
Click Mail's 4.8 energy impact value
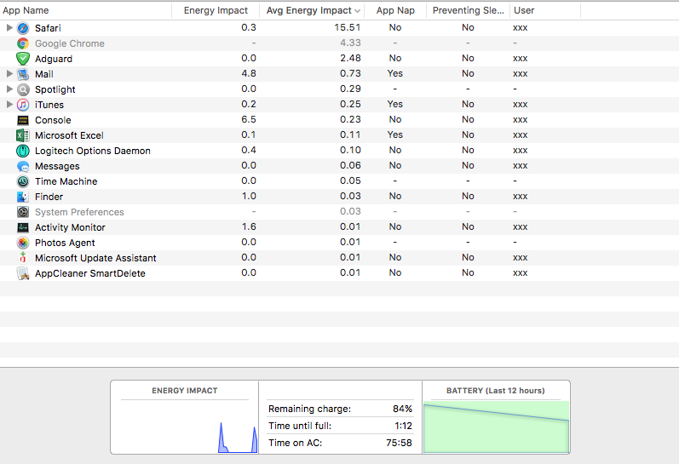(x=249, y=73)
